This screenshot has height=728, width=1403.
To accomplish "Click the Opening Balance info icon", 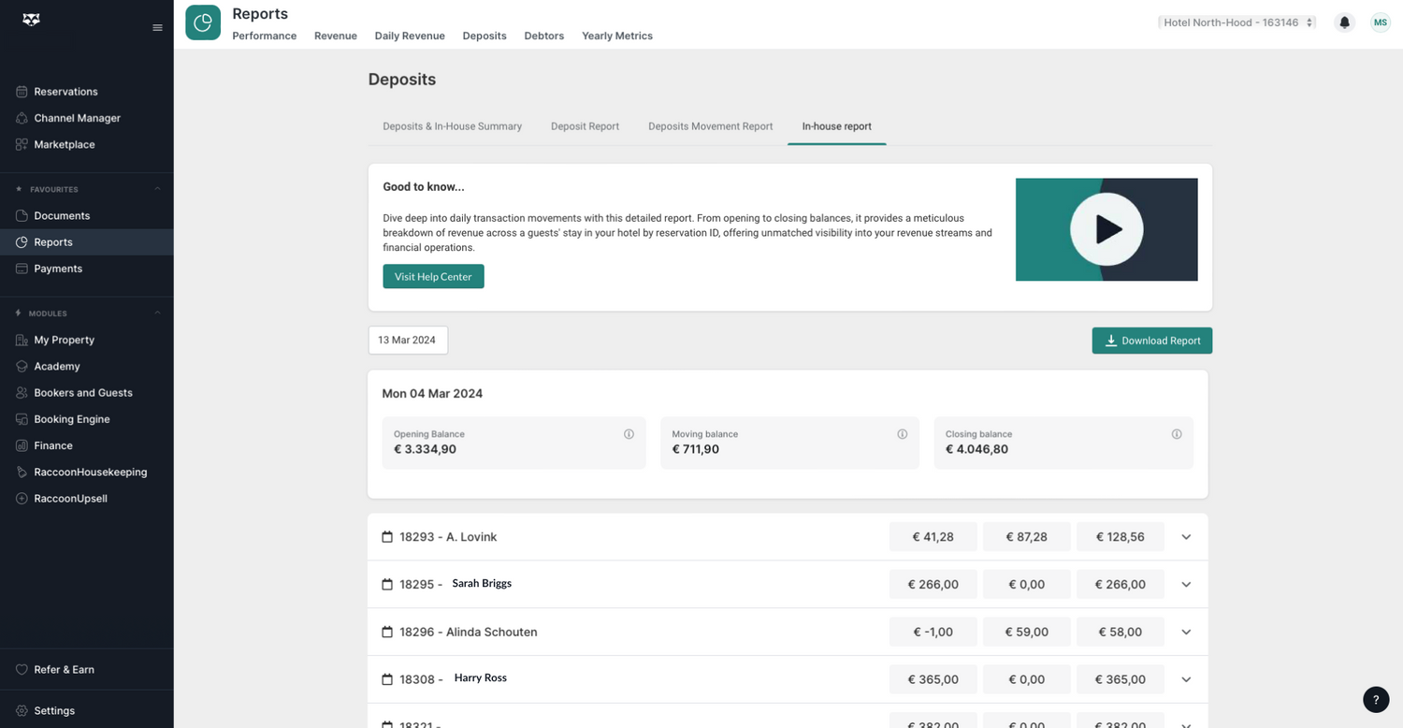I will [x=629, y=434].
